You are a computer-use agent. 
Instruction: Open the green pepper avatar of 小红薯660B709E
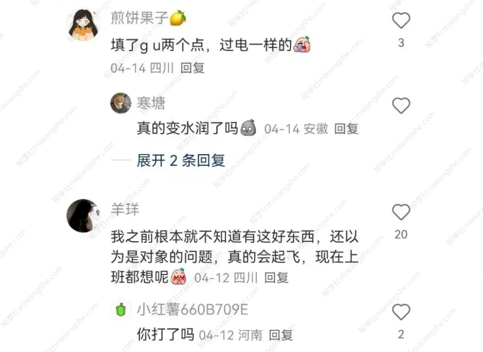121,309
